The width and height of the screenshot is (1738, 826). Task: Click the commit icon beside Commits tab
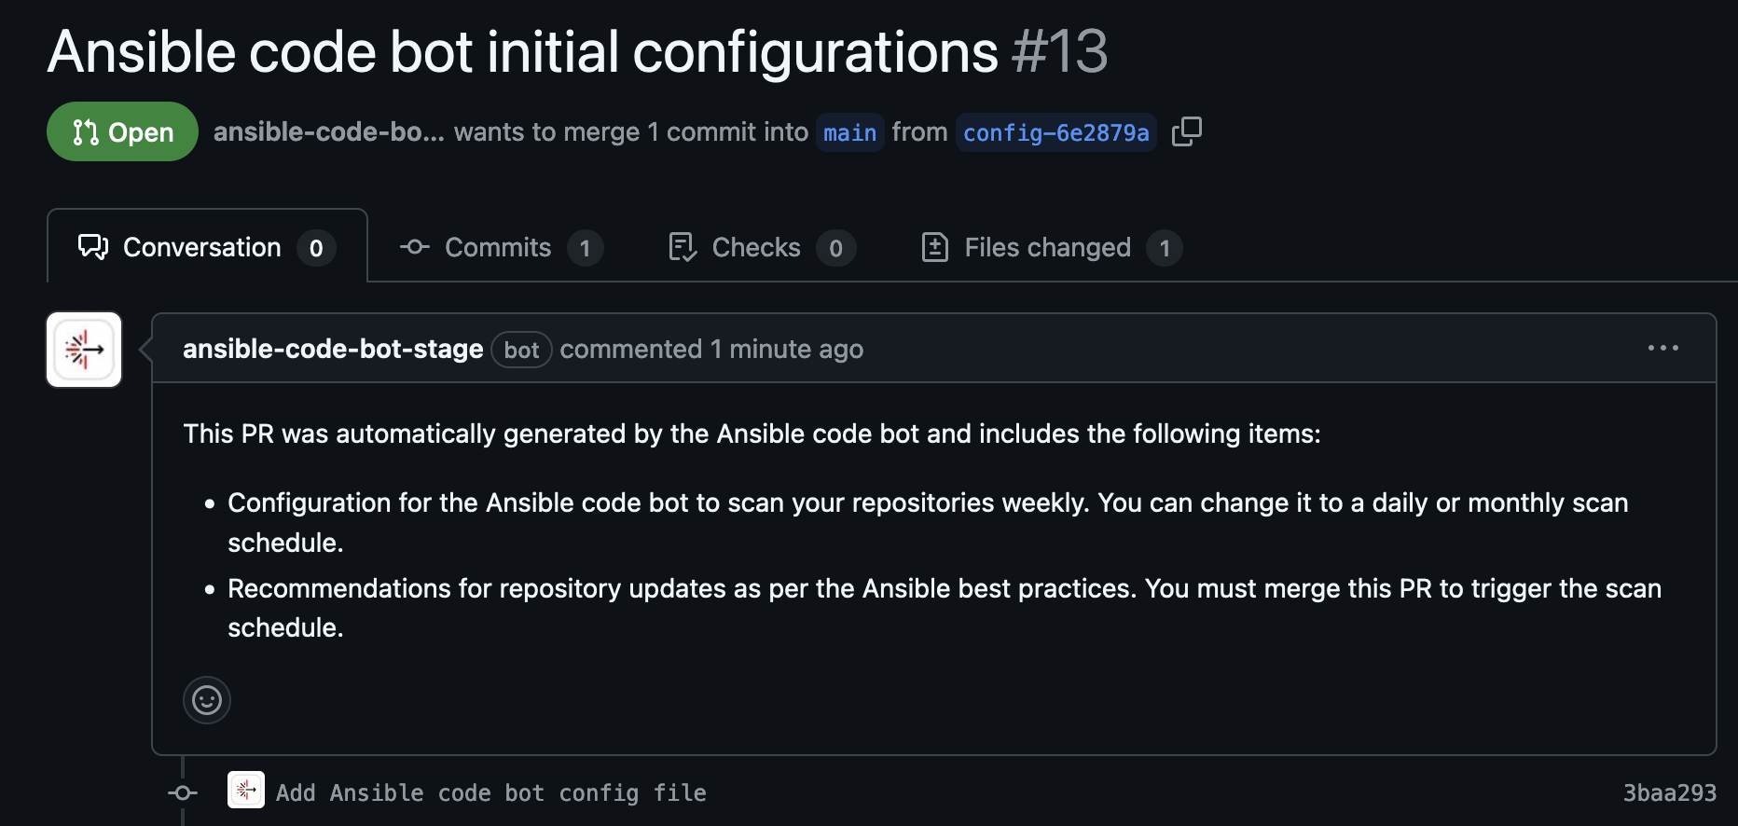point(413,247)
